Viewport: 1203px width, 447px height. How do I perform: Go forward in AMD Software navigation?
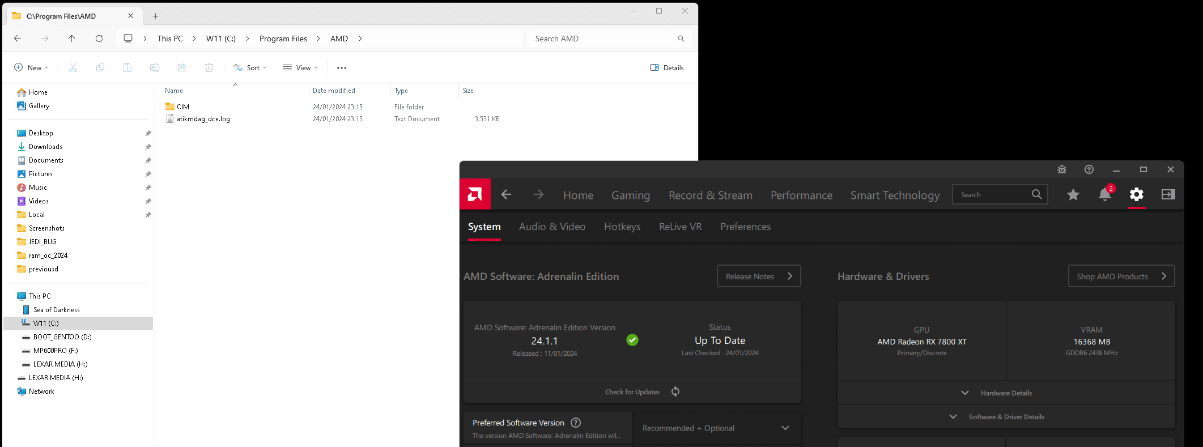coord(538,194)
